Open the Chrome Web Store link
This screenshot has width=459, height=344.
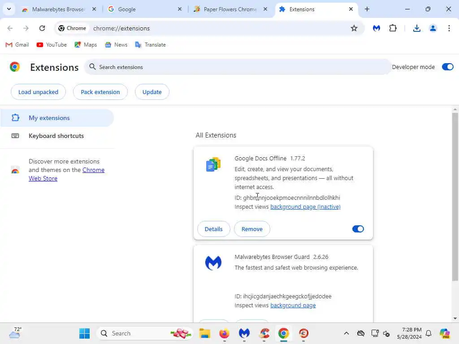point(66,174)
